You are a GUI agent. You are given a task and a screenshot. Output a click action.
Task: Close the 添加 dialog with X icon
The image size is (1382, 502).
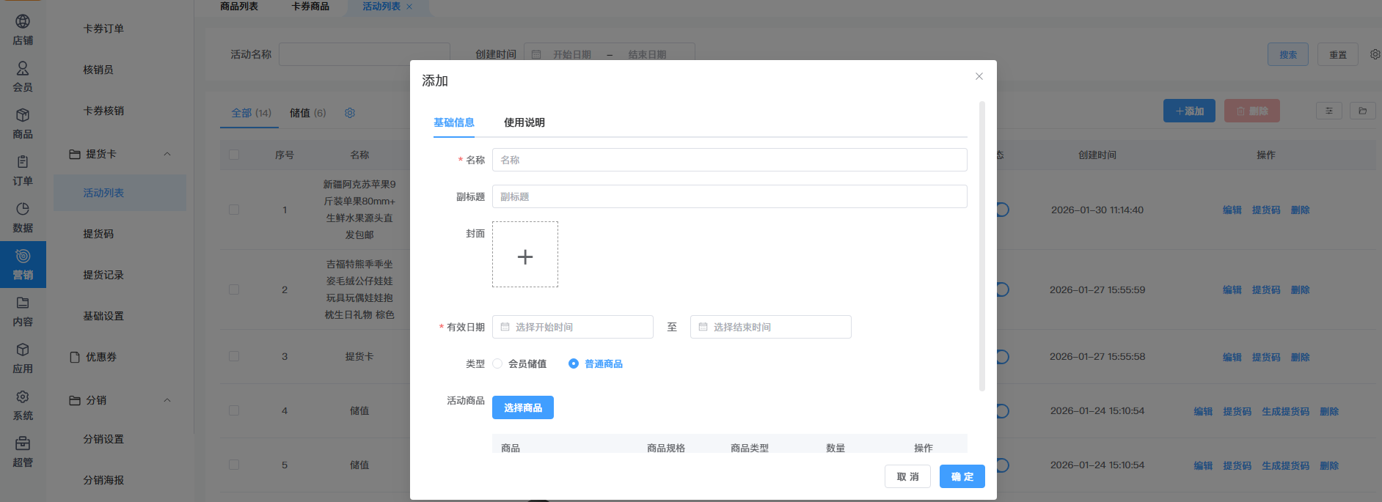[x=979, y=76]
